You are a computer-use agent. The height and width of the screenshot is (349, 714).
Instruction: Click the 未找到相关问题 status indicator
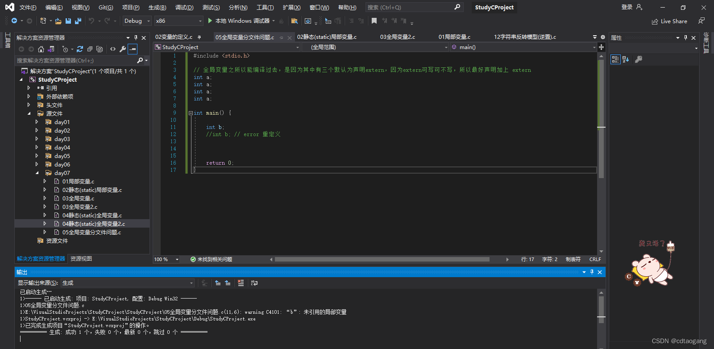(x=211, y=259)
